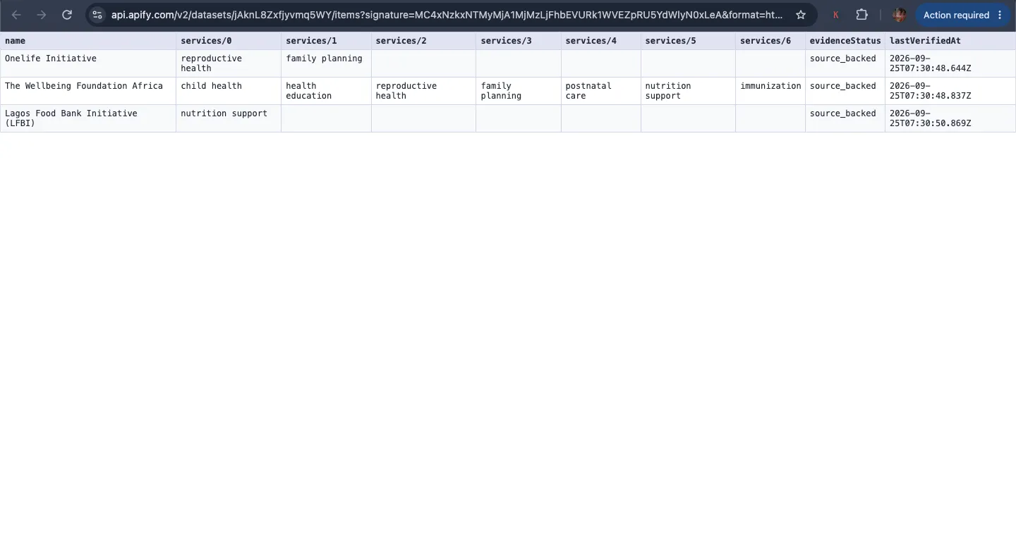This screenshot has width=1016, height=556.
Task: Click the services/4 column header
Action: pyautogui.click(x=600, y=41)
